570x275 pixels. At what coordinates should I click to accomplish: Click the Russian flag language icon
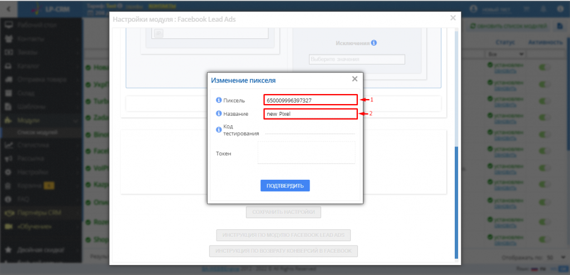pos(534,269)
